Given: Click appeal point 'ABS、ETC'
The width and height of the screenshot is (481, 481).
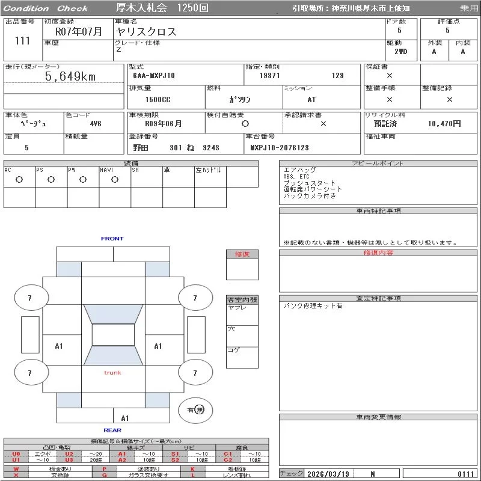Looking at the screenshot, I should (x=296, y=177).
